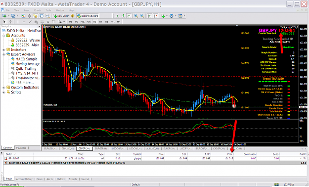The image size is (309, 187).
Task: Collapse the Expert Advisors tree node
Action: coord(4,54)
